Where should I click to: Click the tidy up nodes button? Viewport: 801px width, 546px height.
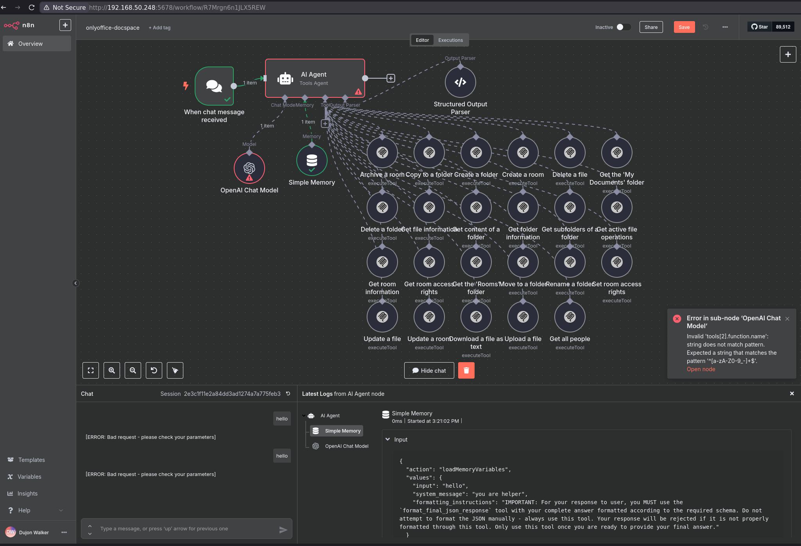point(175,370)
